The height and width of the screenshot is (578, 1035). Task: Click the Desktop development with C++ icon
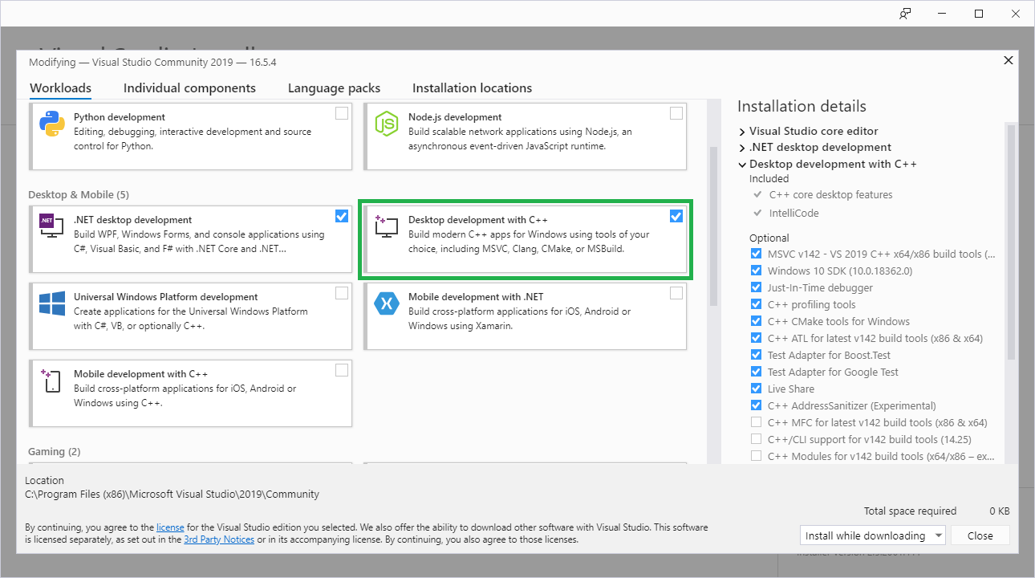[x=387, y=226]
